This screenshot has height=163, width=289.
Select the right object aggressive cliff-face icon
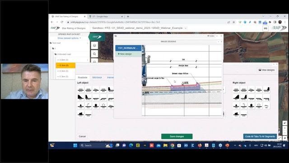pos(266,90)
